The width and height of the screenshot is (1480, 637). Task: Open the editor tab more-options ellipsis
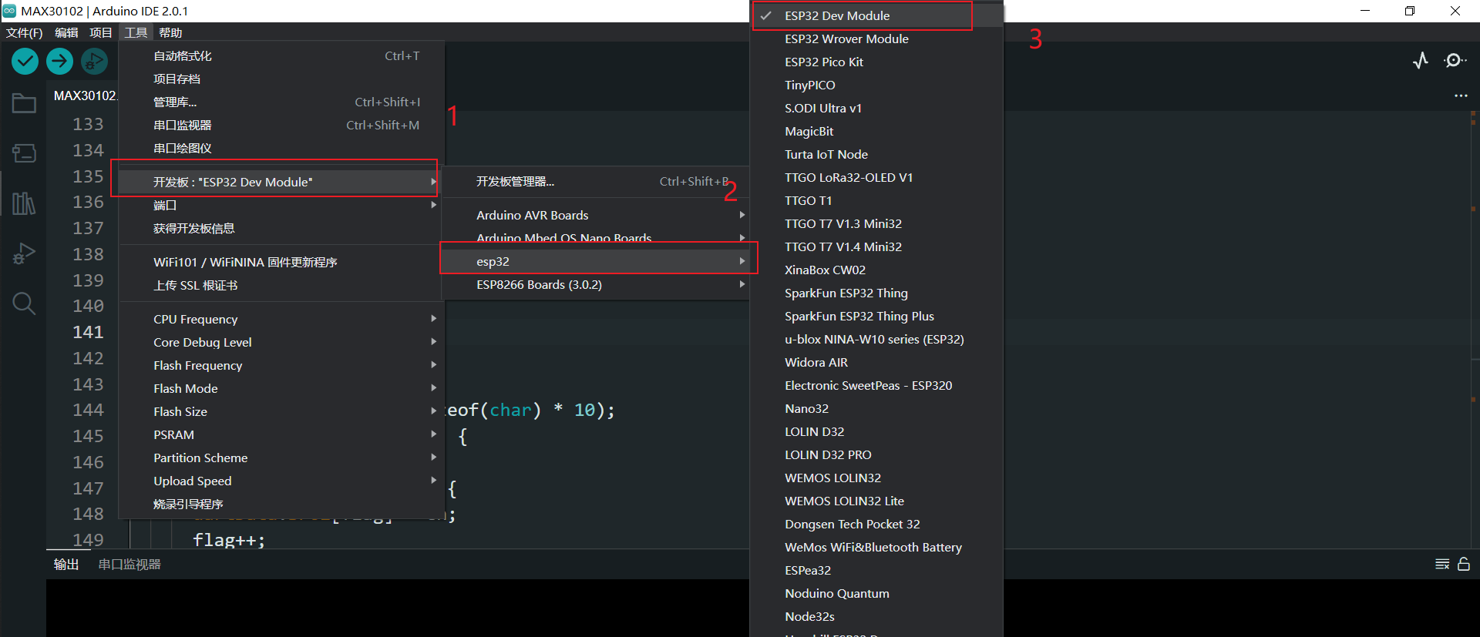tap(1461, 96)
